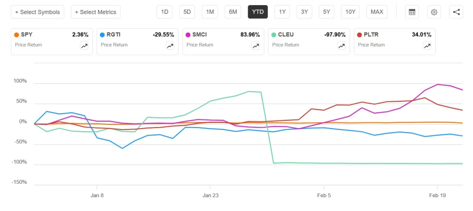
Task: Click the blue RGTI color dot
Action: tap(102, 35)
